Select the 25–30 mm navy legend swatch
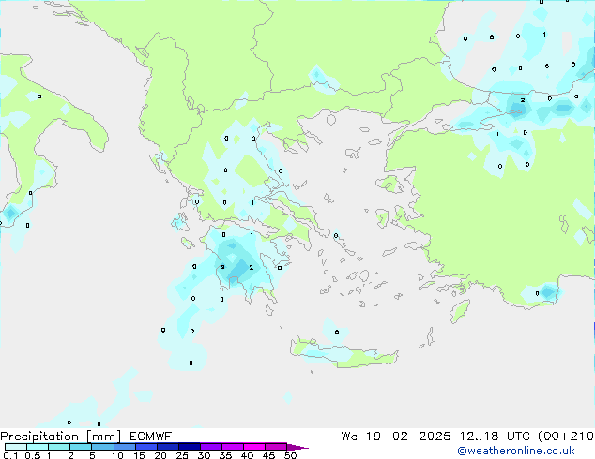The width and height of the screenshot is (595, 459). pos(190,447)
